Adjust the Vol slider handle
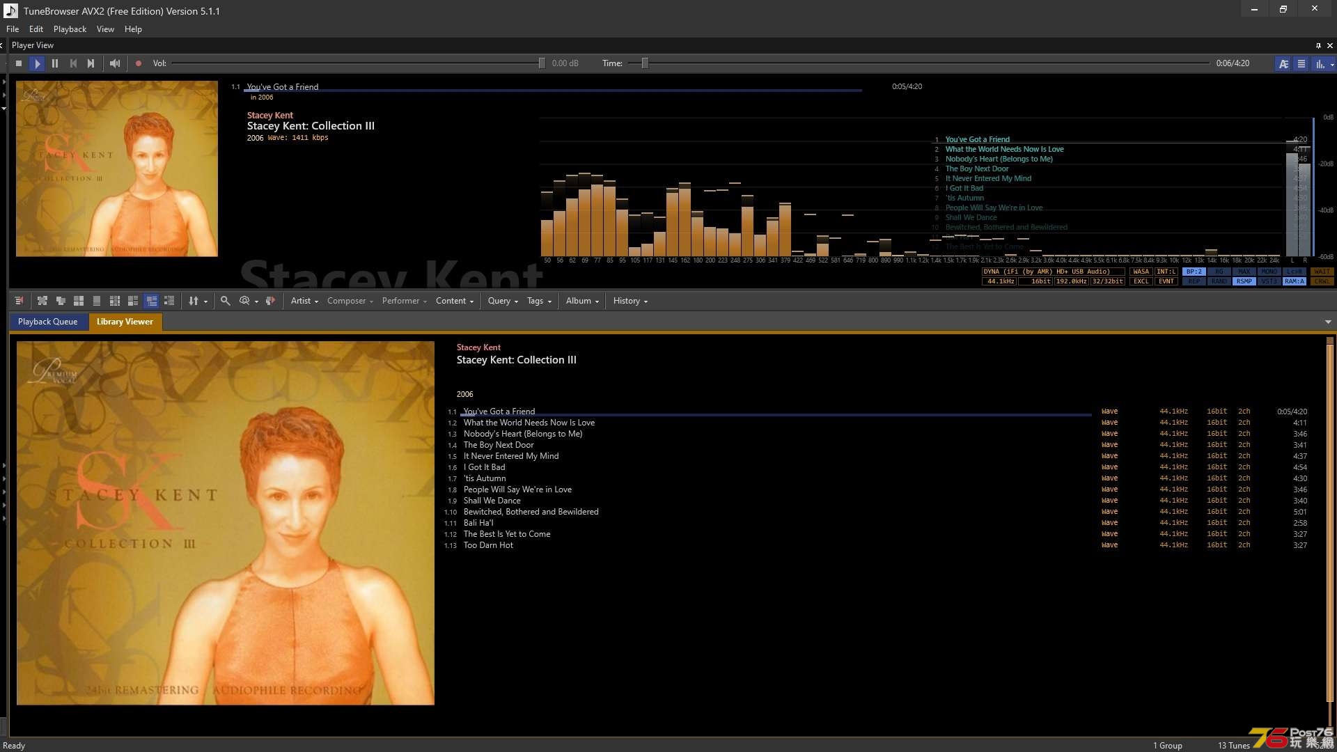 point(542,63)
